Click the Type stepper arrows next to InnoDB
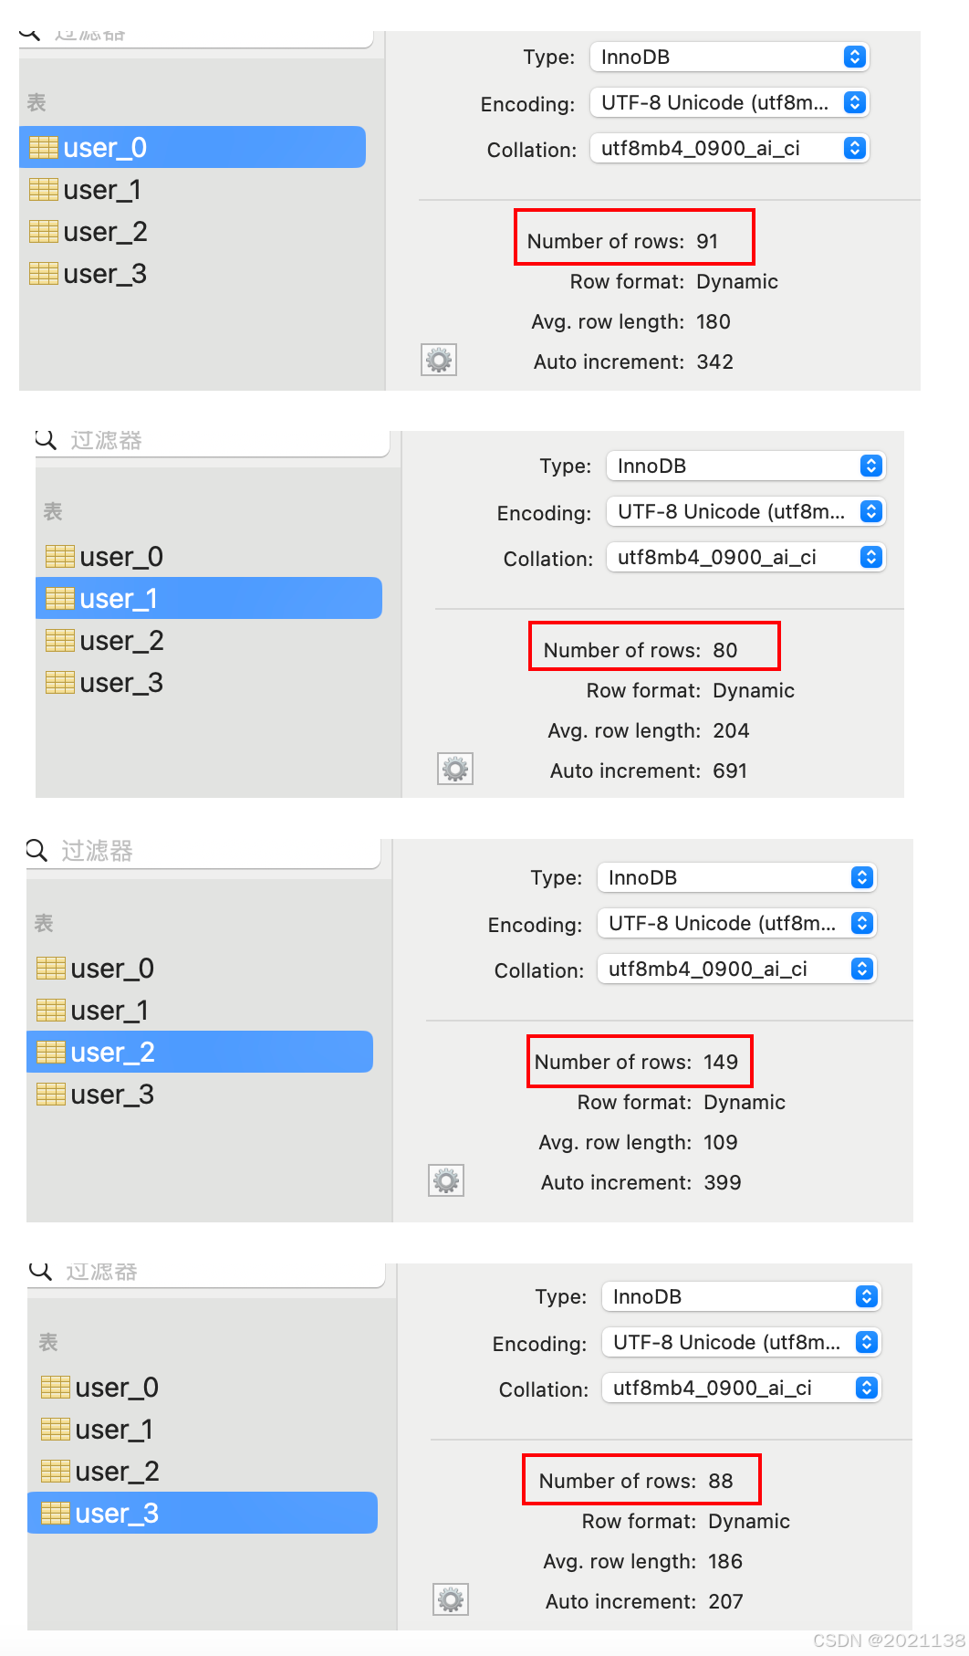Viewport: 969px width, 1656px height. click(854, 57)
